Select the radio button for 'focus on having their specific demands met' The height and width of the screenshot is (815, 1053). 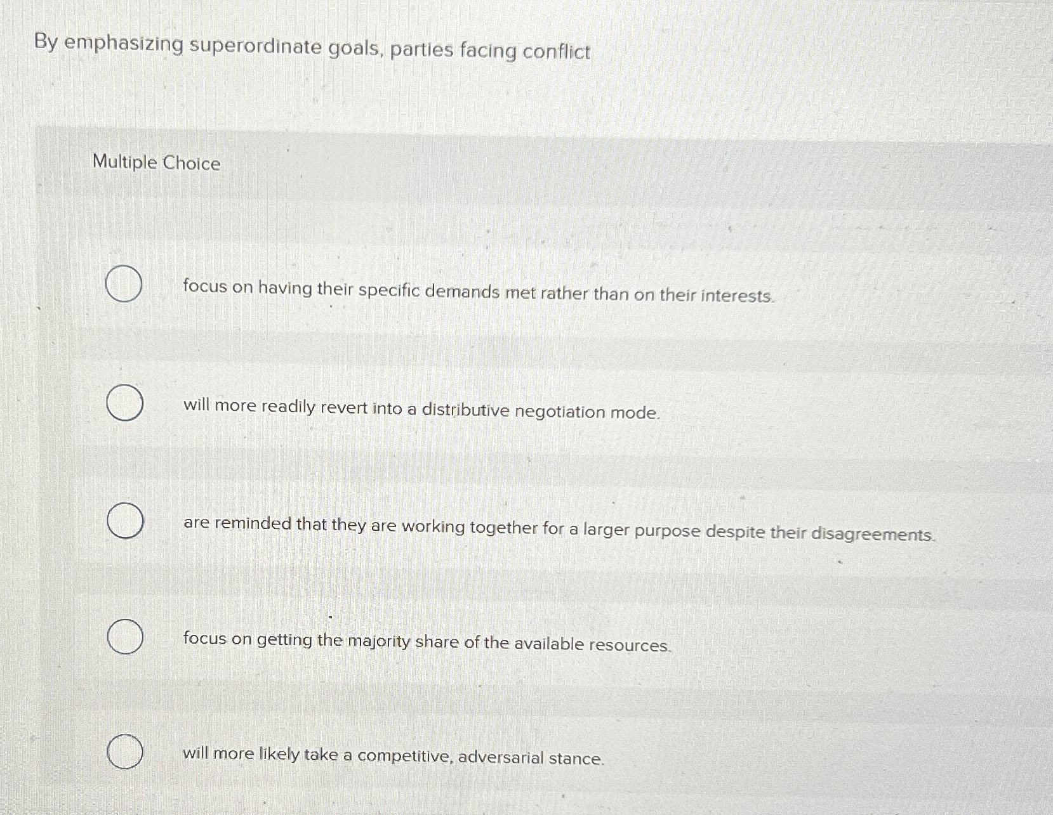coord(125,284)
